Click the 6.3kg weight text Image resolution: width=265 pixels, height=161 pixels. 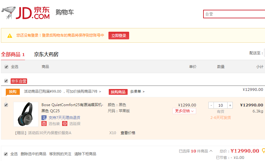(x=258, y=111)
